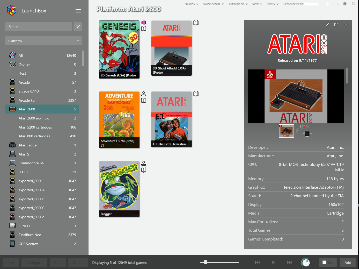The height and width of the screenshot is (269, 359).
Task: Select exported_0000C platform row
Action: [42, 208]
